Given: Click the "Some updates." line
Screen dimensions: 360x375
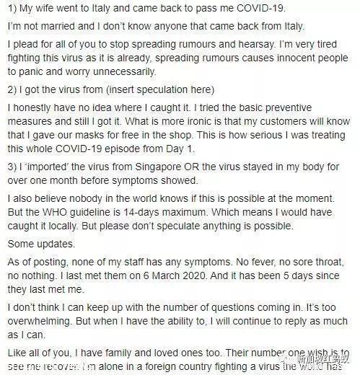Looking at the screenshot, I should pyautogui.click(x=41, y=244).
